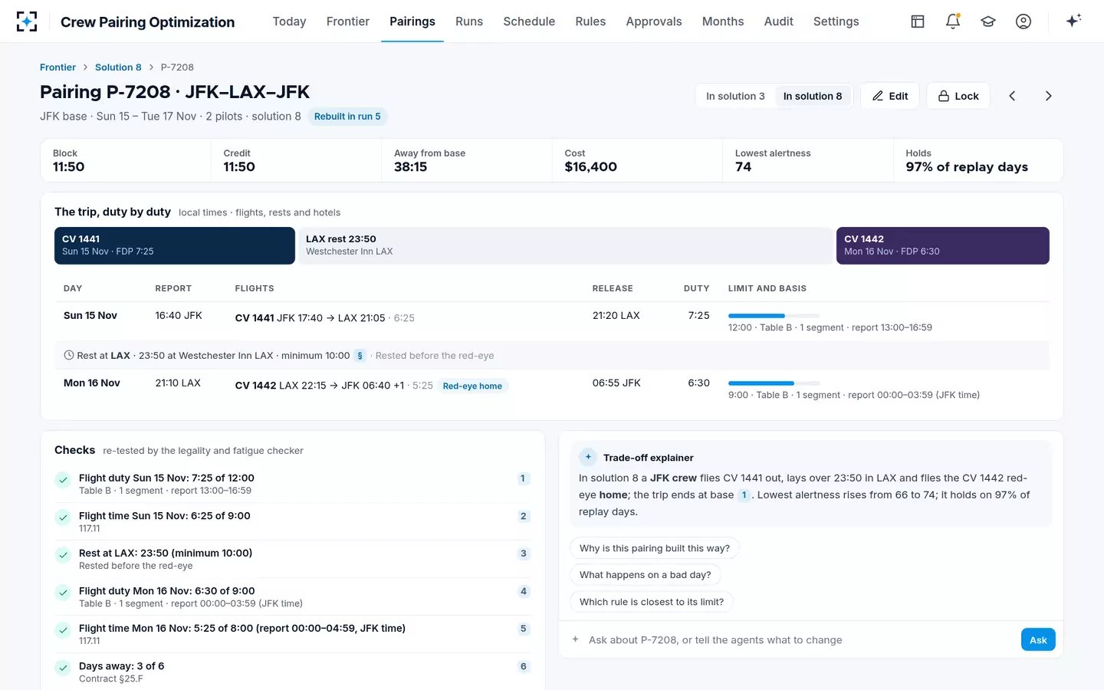
Task: Open citation 2 beside Flight time Sun 15 Nov check
Action: pos(524,516)
